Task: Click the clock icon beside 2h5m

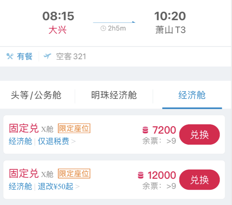Action: 103,28
